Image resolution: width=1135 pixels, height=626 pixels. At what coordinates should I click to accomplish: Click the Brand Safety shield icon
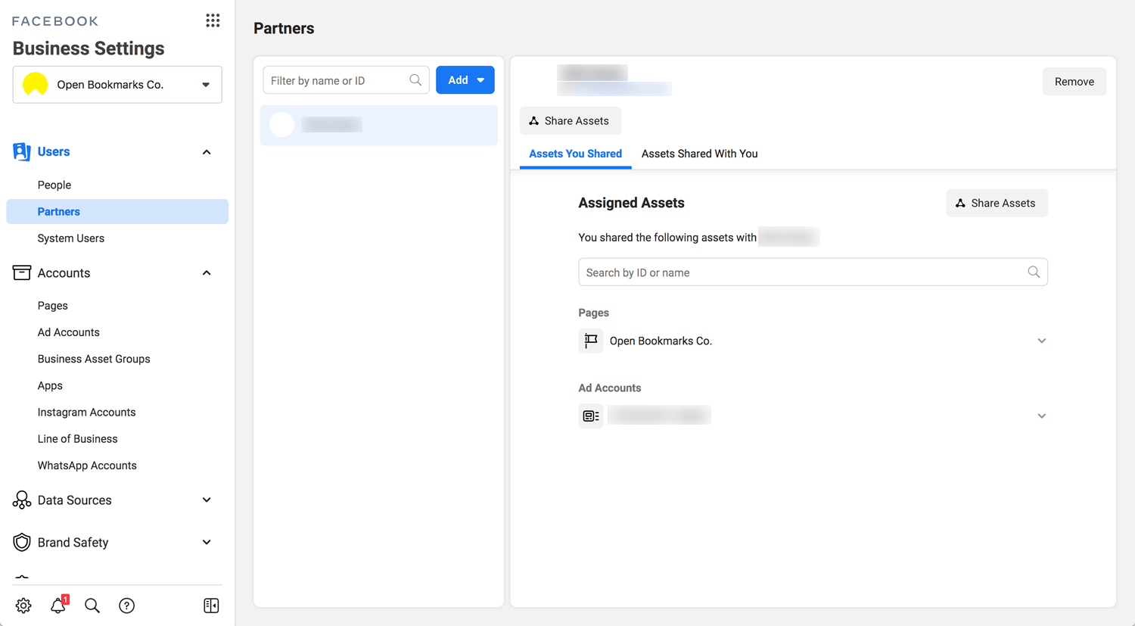(21, 542)
